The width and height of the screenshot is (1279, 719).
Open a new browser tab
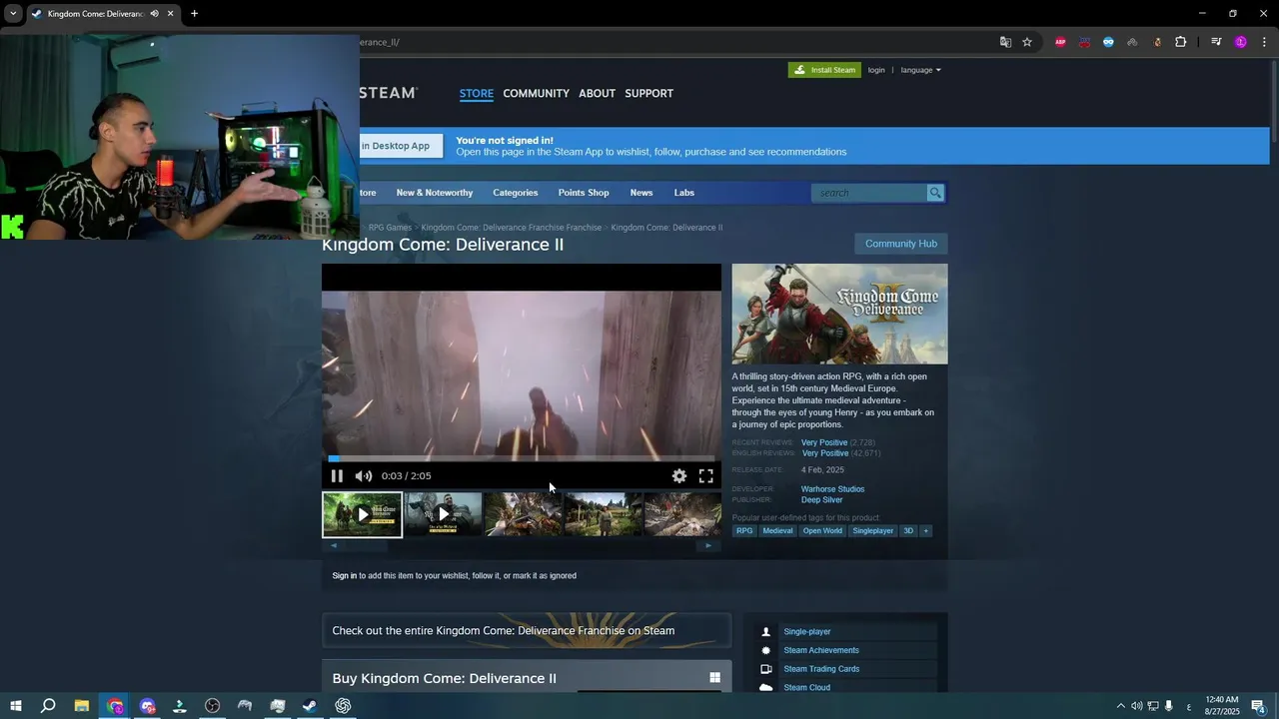tap(194, 14)
